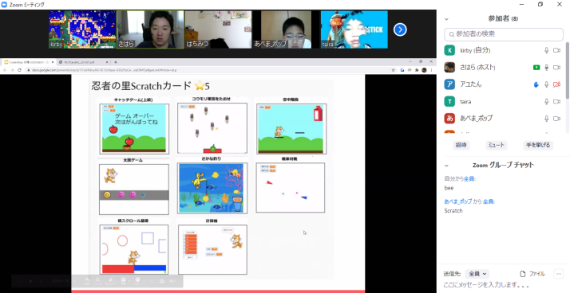Viewport: 570px width, 293px height.
Task: Click the 横スクロール基礎 card image
Action: (134, 249)
